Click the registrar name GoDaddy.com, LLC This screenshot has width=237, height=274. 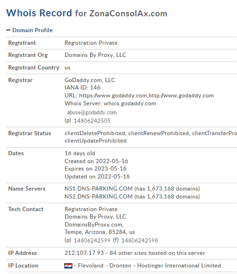[x=90, y=80]
